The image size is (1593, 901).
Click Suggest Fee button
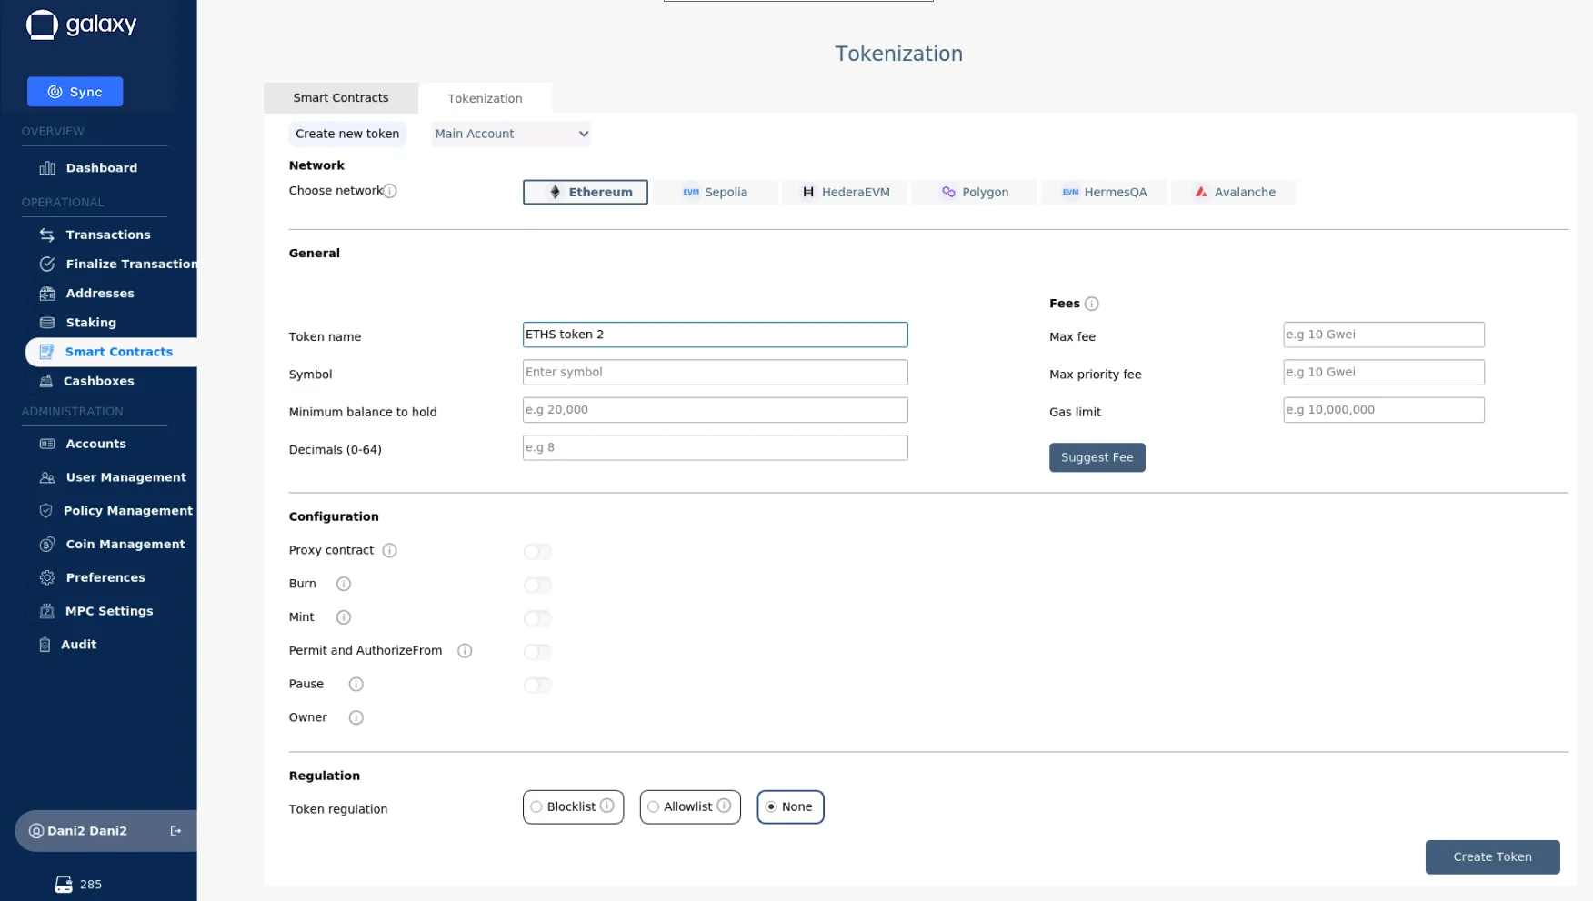[x=1097, y=457]
